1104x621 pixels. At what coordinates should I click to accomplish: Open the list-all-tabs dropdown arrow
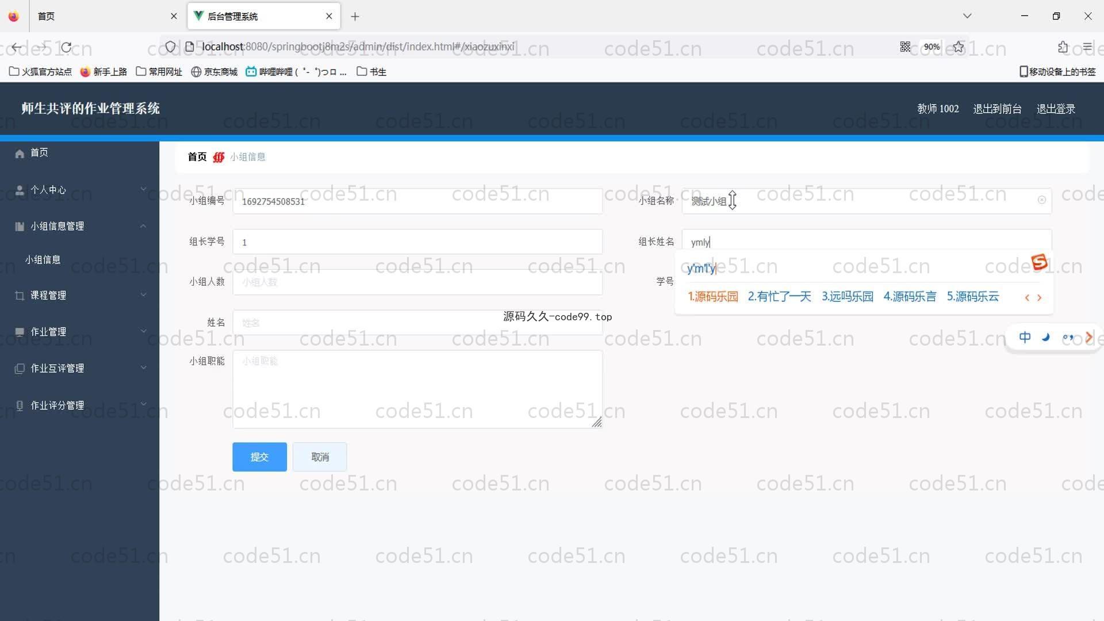[x=967, y=16]
